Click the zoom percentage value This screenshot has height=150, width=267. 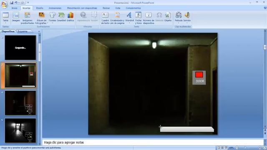[231, 148]
